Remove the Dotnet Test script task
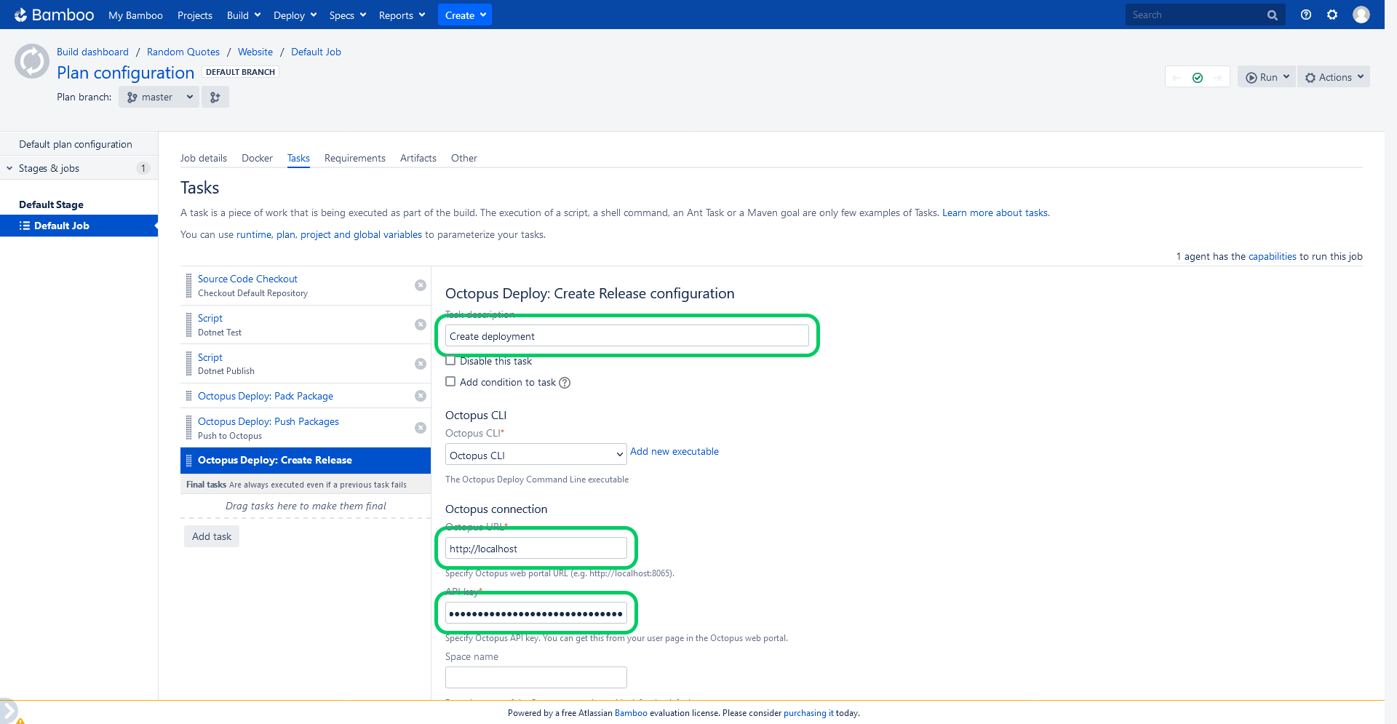 point(421,325)
